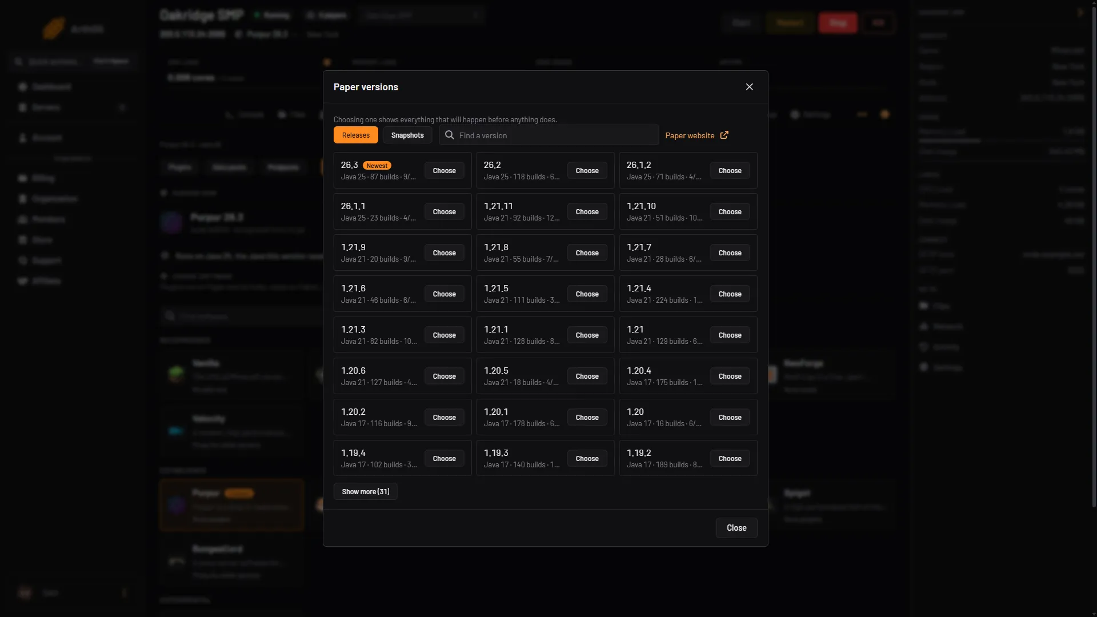
Task: Choose Paper version 1.21.8
Action: point(587,253)
